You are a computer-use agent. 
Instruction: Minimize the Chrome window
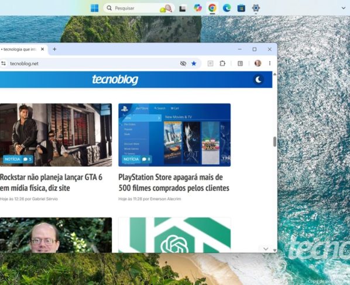coord(240,49)
